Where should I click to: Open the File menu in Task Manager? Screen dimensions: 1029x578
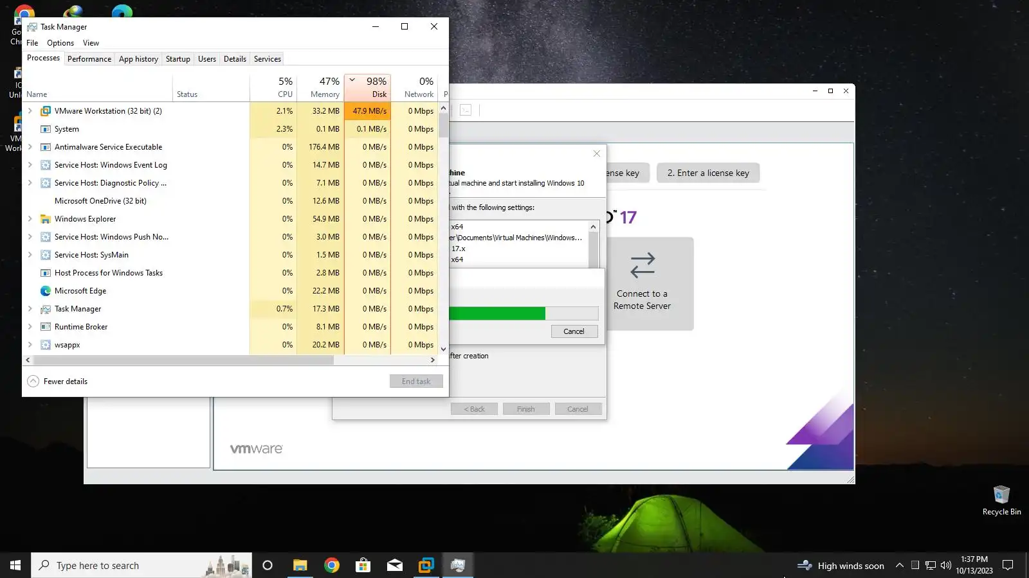(x=32, y=43)
